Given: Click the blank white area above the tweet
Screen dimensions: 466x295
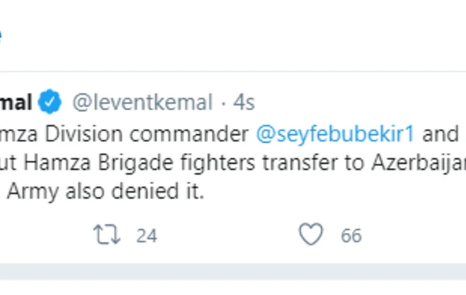Looking at the screenshot, I should coord(233,36).
